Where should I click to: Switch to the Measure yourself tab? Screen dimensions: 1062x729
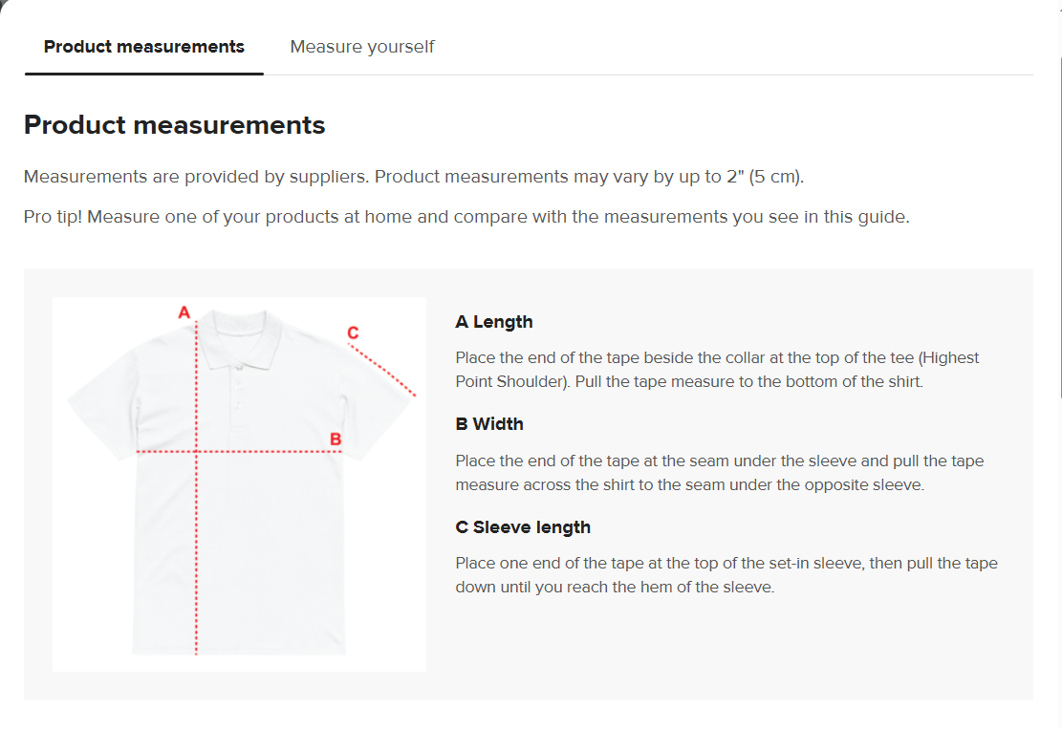(362, 47)
